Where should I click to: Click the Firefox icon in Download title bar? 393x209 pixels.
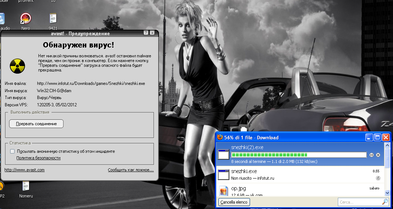(220, 137)
